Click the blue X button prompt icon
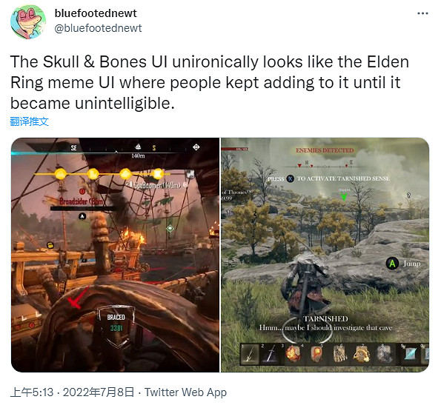Screen dimensions: 441x405 pos(290,178)
